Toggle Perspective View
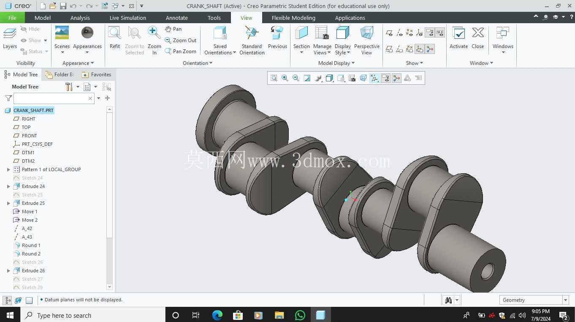 pyautogui.click(x=366, y=40)
